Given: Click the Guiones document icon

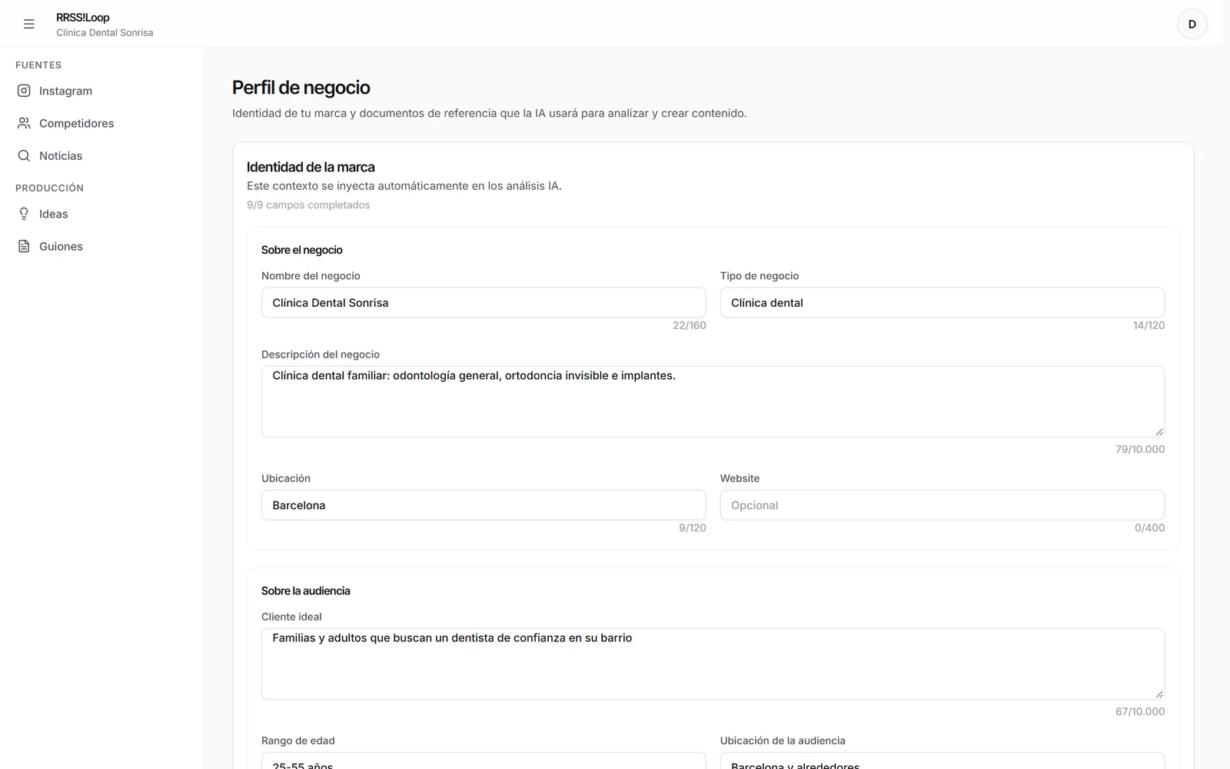Looking at the screenshot, I should point(24,246).
